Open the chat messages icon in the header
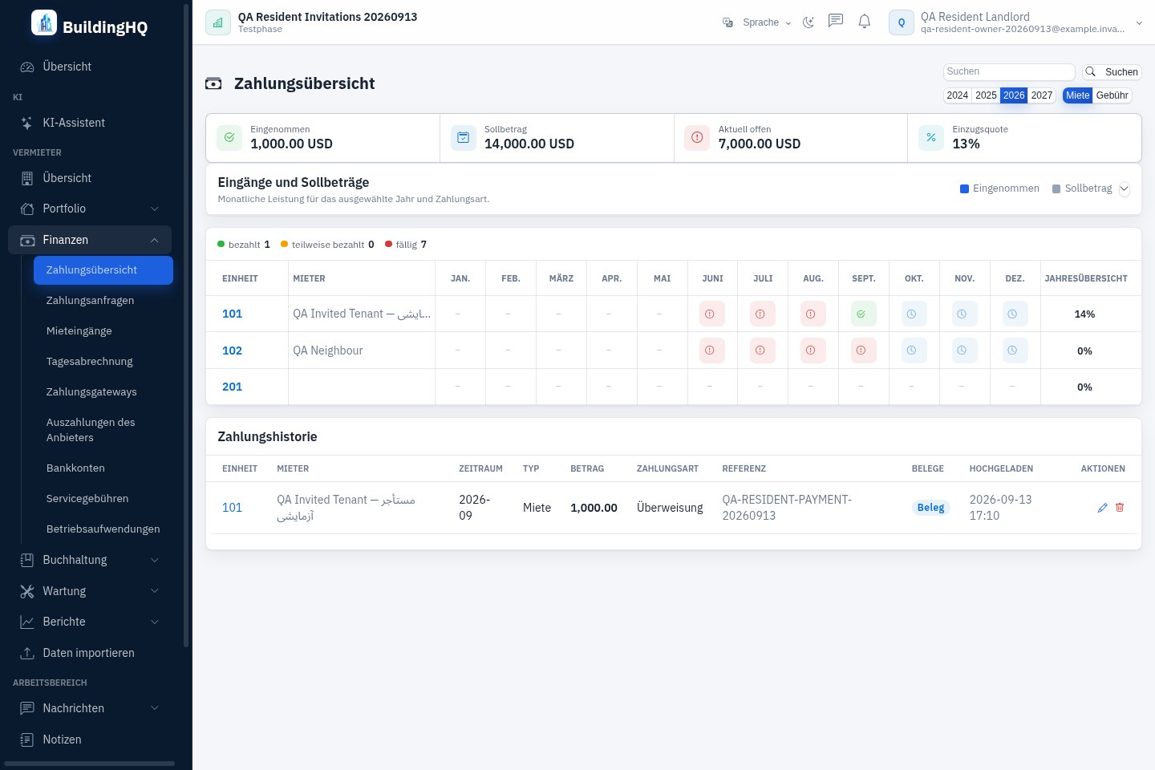Viewport: 1155px width, 770px height. pos(836,22)
